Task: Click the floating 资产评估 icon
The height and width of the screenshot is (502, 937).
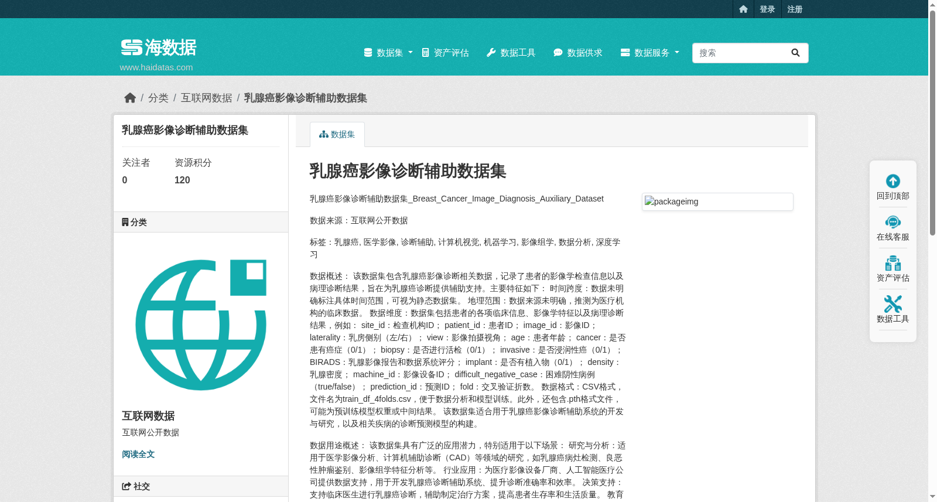Action: pos(893,263)
